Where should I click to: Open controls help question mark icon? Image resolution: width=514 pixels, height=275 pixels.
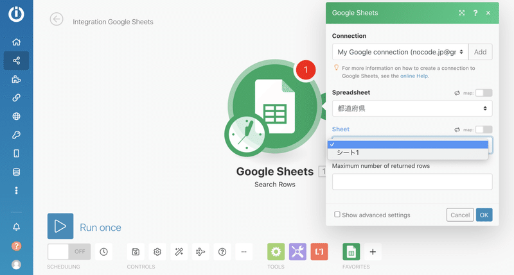[x=222, y=251]
